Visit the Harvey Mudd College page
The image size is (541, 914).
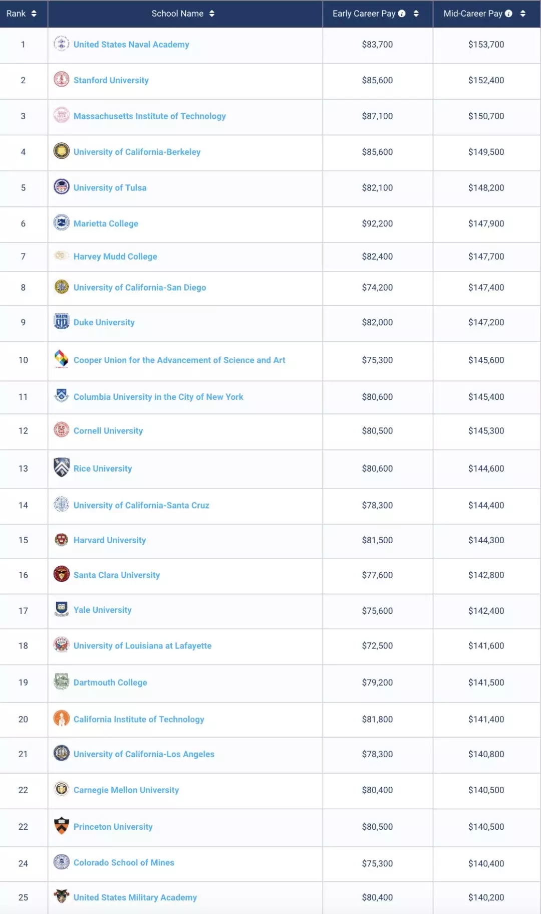pos(115,257)
